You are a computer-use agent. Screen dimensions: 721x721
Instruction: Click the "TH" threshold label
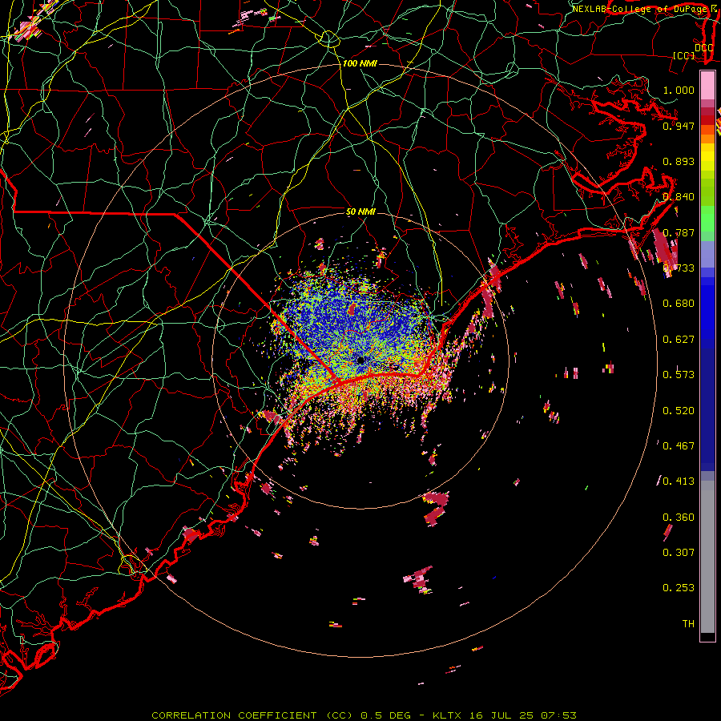pos(688,624)
